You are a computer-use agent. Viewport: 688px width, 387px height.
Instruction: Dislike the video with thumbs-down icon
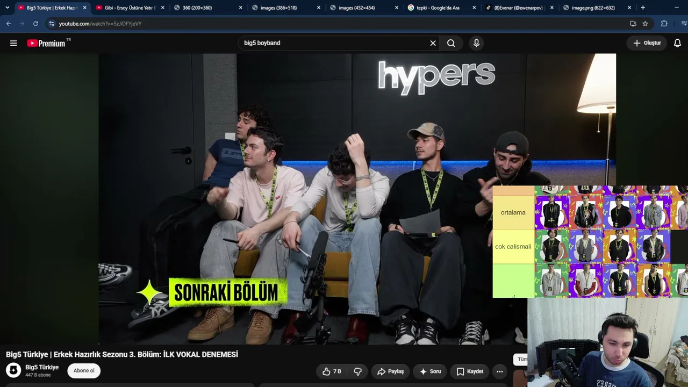pos(358,371)
